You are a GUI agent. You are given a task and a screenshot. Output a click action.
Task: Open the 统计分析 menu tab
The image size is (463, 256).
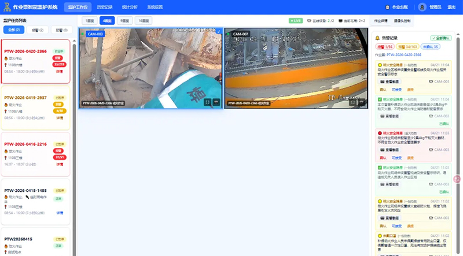click(130, 7)
